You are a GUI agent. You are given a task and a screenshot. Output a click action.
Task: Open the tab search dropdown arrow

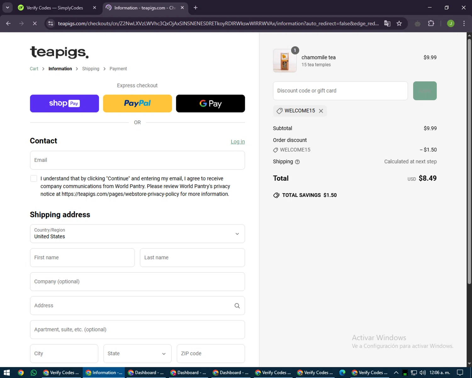pos(7,8)
